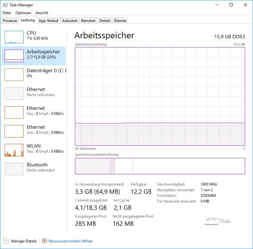Click the 1600 MHz speed value
253x249 pixels.
pos(209,184)
